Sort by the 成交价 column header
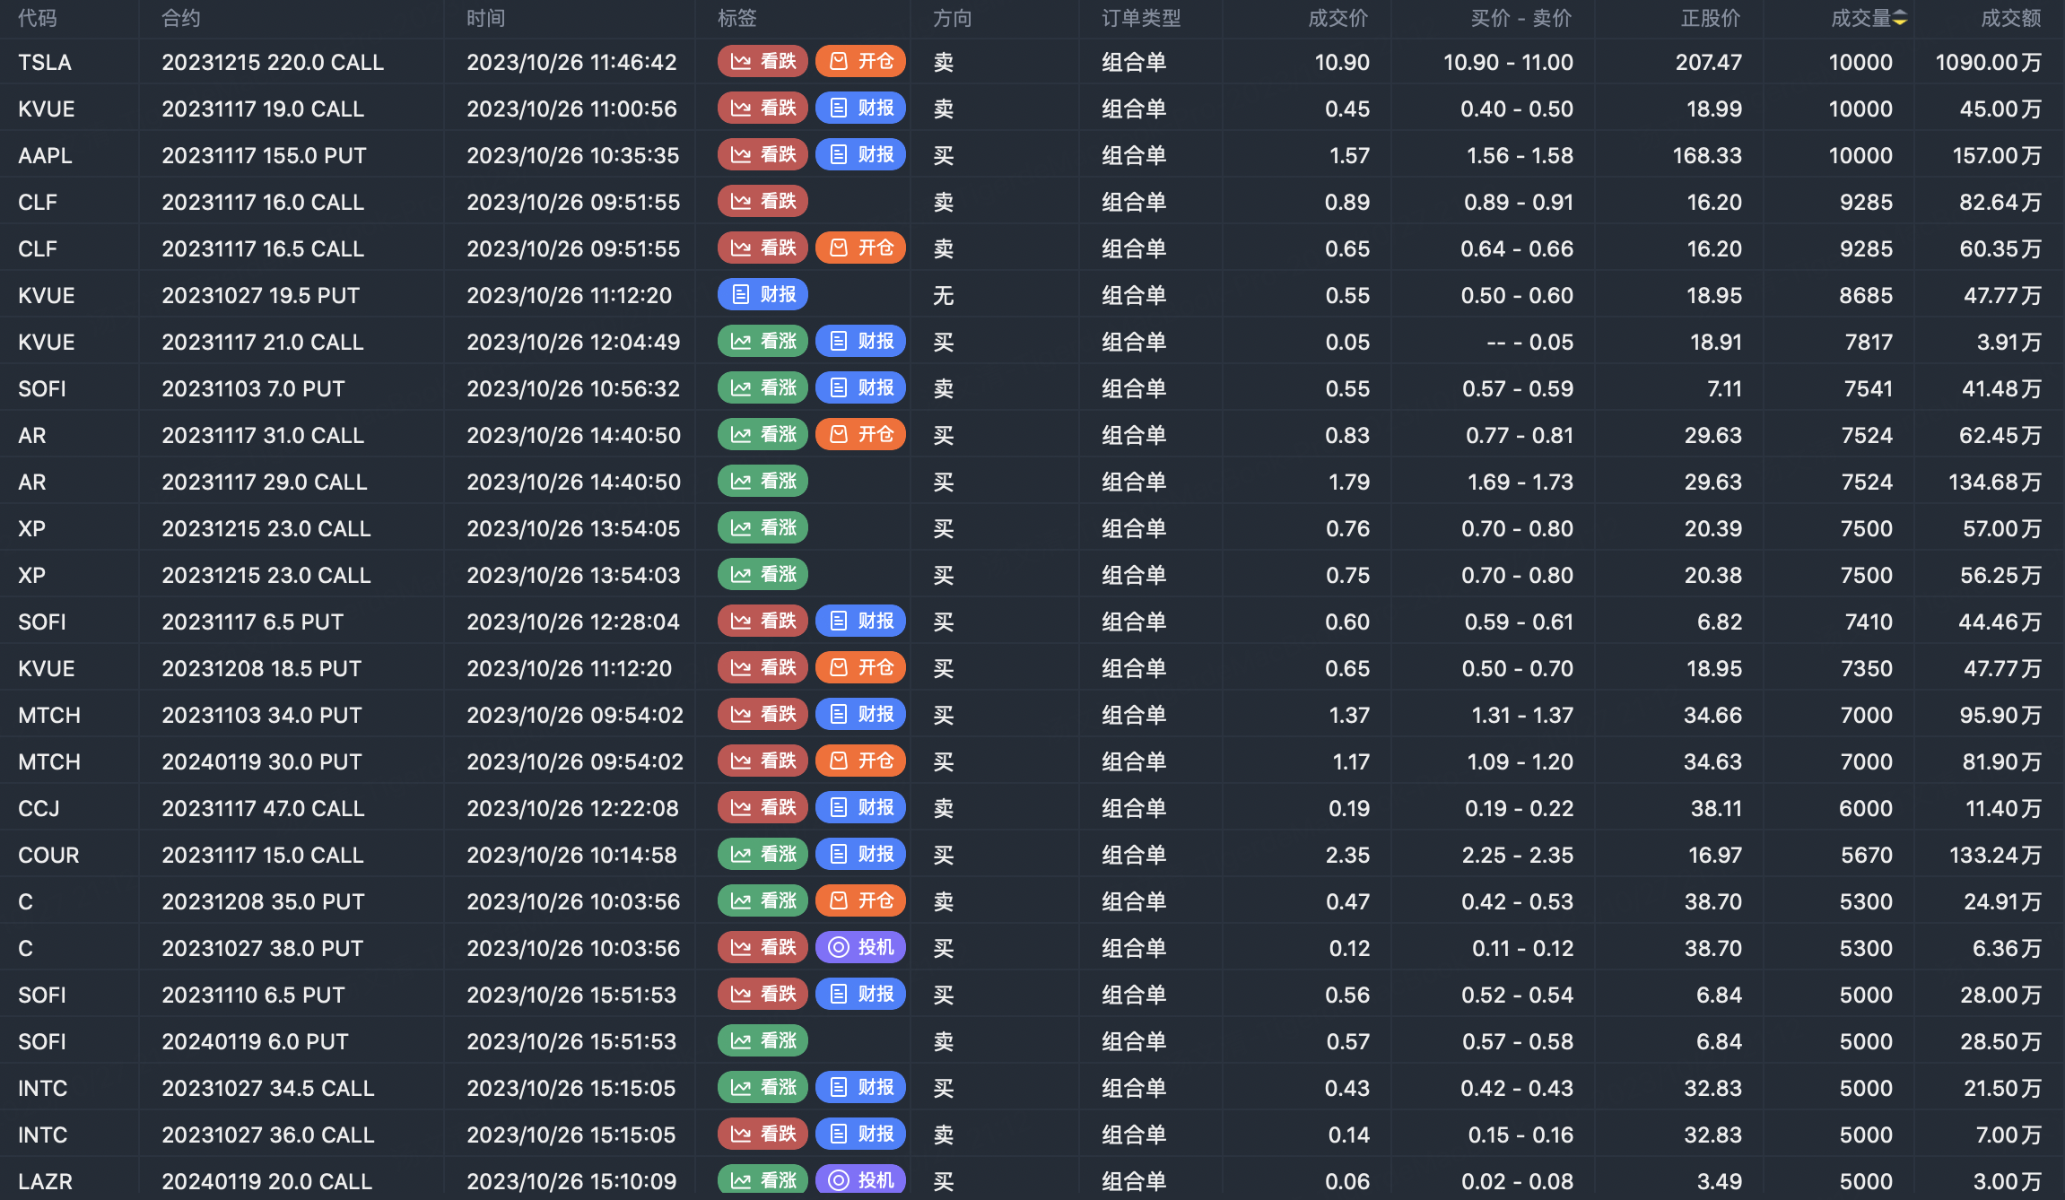This screenshot has width=2065, height=1200. [x=1337, y=19]
